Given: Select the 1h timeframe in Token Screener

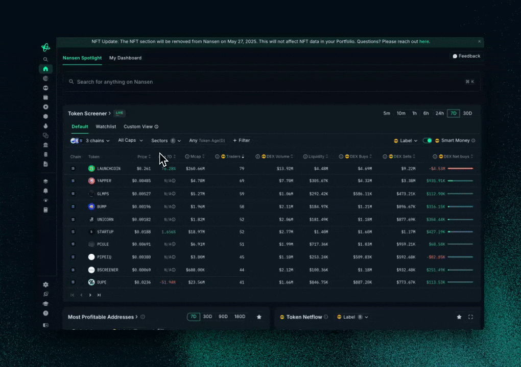Looking at the screenshot, I should [414, 113].
